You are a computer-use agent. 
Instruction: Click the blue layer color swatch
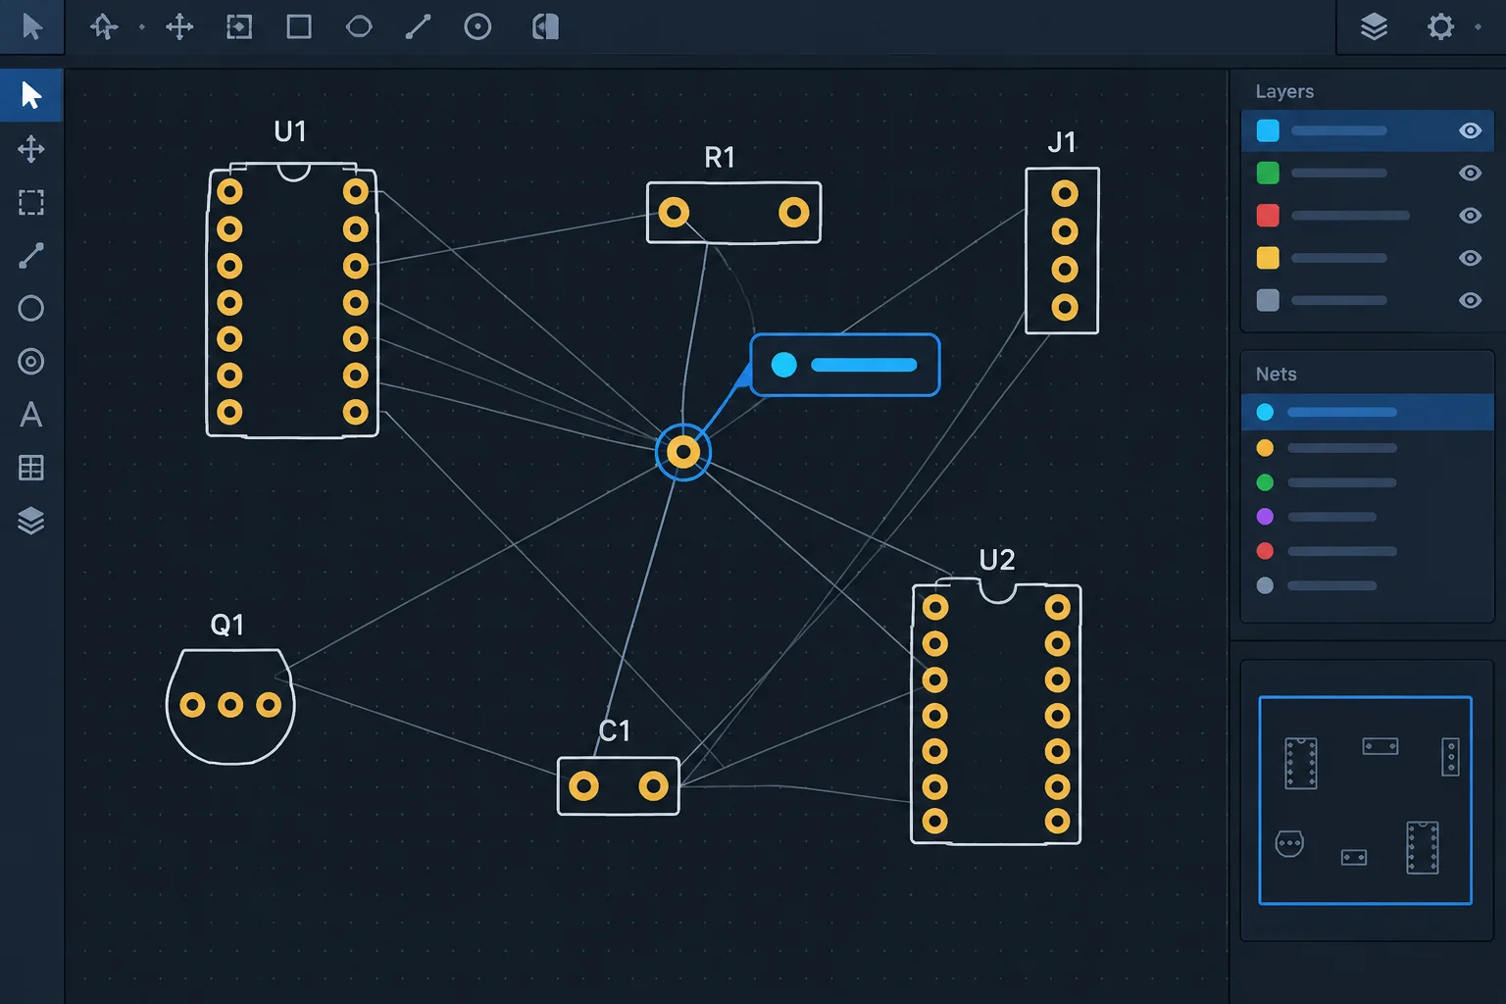click(1268, 130)
